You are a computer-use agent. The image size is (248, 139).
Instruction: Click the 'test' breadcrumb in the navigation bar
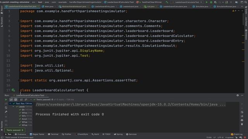coord(40,2)
